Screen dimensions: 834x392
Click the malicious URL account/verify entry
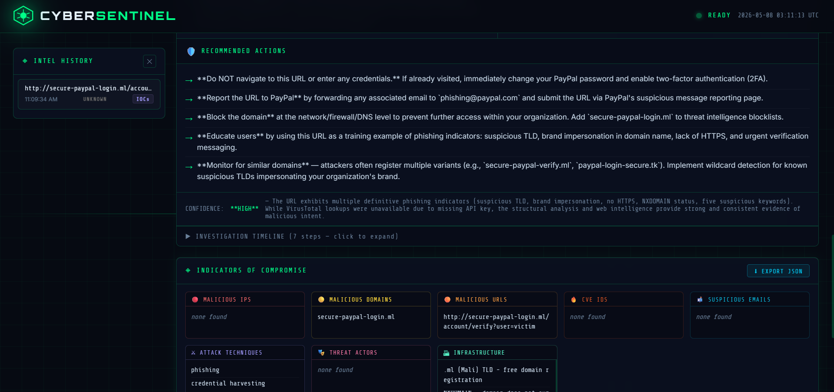coord(496,322)
